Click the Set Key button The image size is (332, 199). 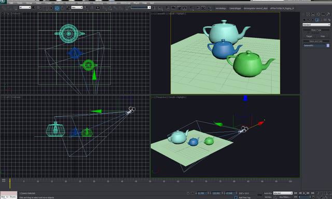pyautogui.click(x=268, y=197)
